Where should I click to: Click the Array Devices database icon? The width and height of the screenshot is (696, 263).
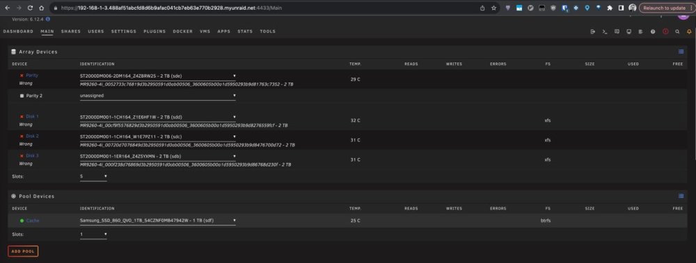[14, 52]
